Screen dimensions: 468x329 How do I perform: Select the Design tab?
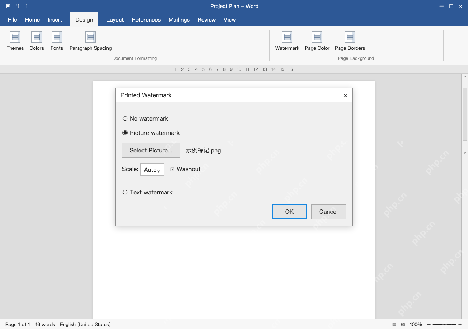pos(84,20)
